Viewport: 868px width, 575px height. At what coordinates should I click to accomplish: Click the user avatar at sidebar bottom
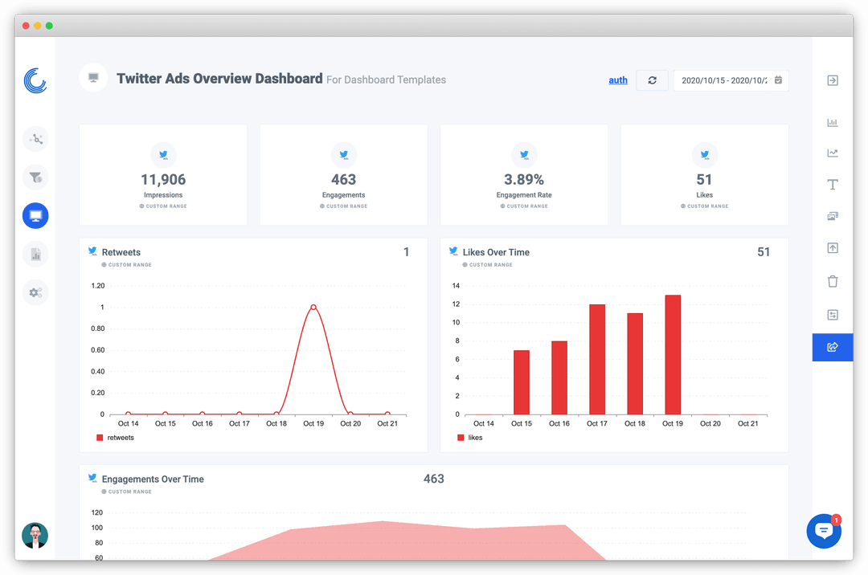35,535
